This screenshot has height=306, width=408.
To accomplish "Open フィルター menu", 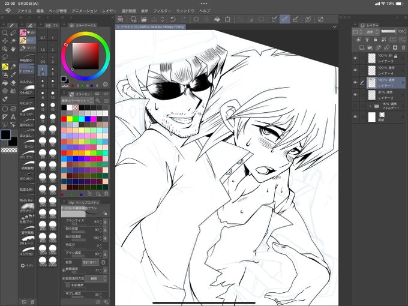I will coord(162,11).
